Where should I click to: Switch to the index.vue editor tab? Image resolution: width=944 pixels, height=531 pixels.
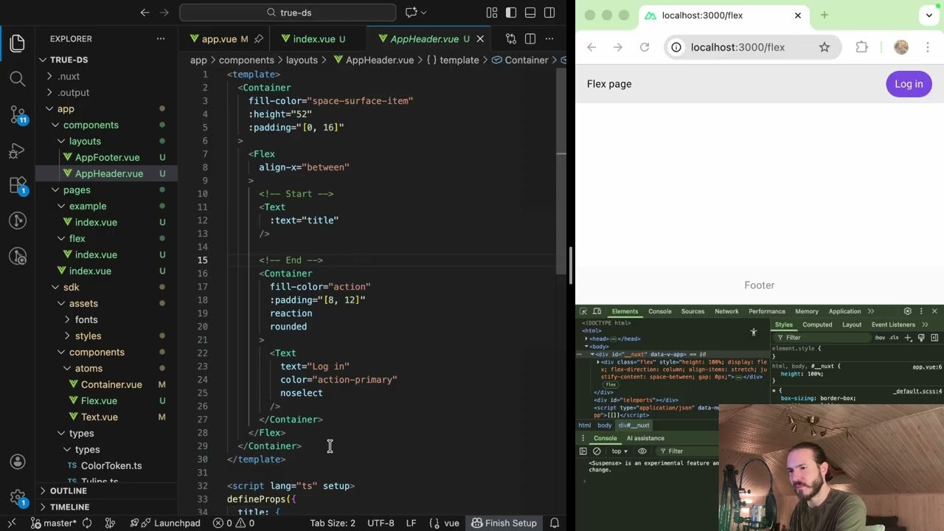[313, 39]
